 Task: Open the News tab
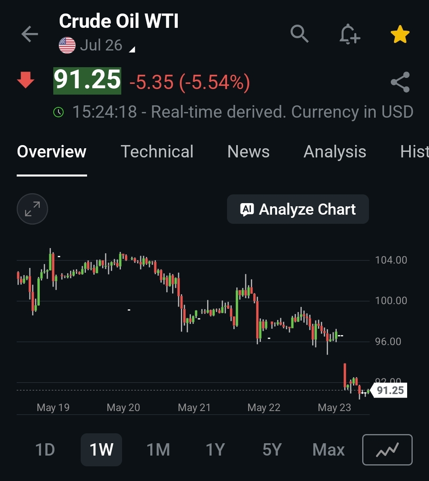(248, 151)
